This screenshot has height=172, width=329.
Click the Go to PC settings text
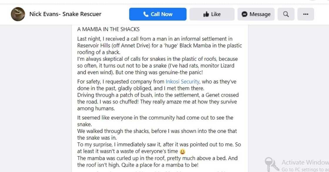(302, 170)
